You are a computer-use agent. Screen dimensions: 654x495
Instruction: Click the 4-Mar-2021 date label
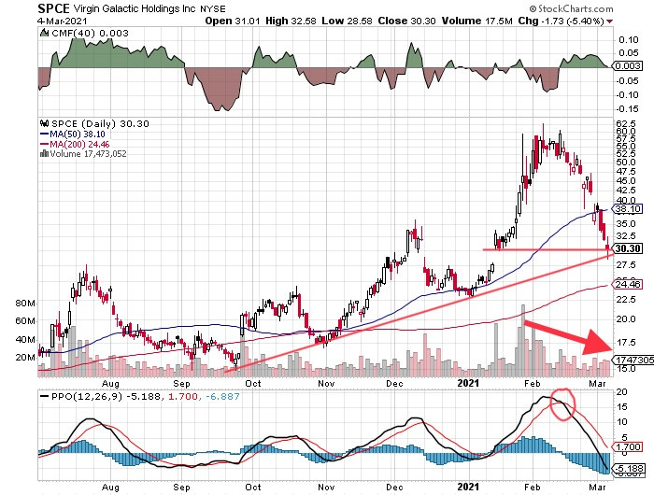coord(62,21)
